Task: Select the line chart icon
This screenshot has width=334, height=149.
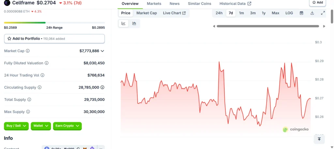Action: coord(123,23)
